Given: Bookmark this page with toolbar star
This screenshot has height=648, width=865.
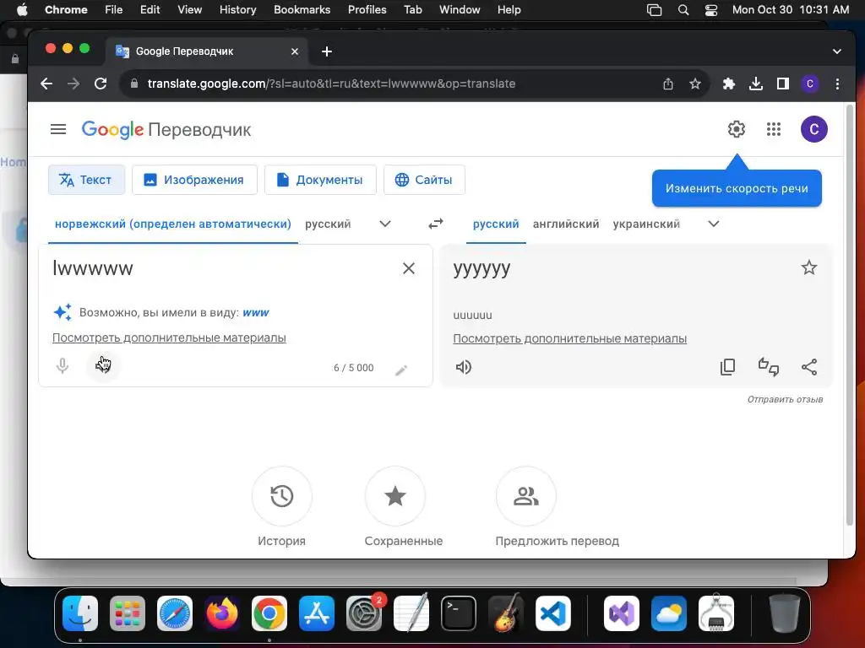Looking at the screenshot, I should 695,84.
